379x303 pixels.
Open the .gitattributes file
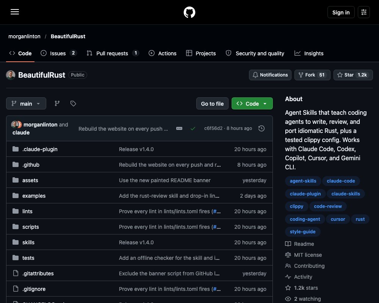click(x=38, y=273)
